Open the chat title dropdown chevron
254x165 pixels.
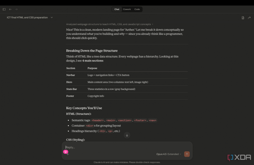click(52, 18)
